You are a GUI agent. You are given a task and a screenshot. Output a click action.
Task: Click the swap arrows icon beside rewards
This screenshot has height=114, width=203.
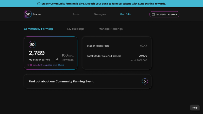coord(57,59)
